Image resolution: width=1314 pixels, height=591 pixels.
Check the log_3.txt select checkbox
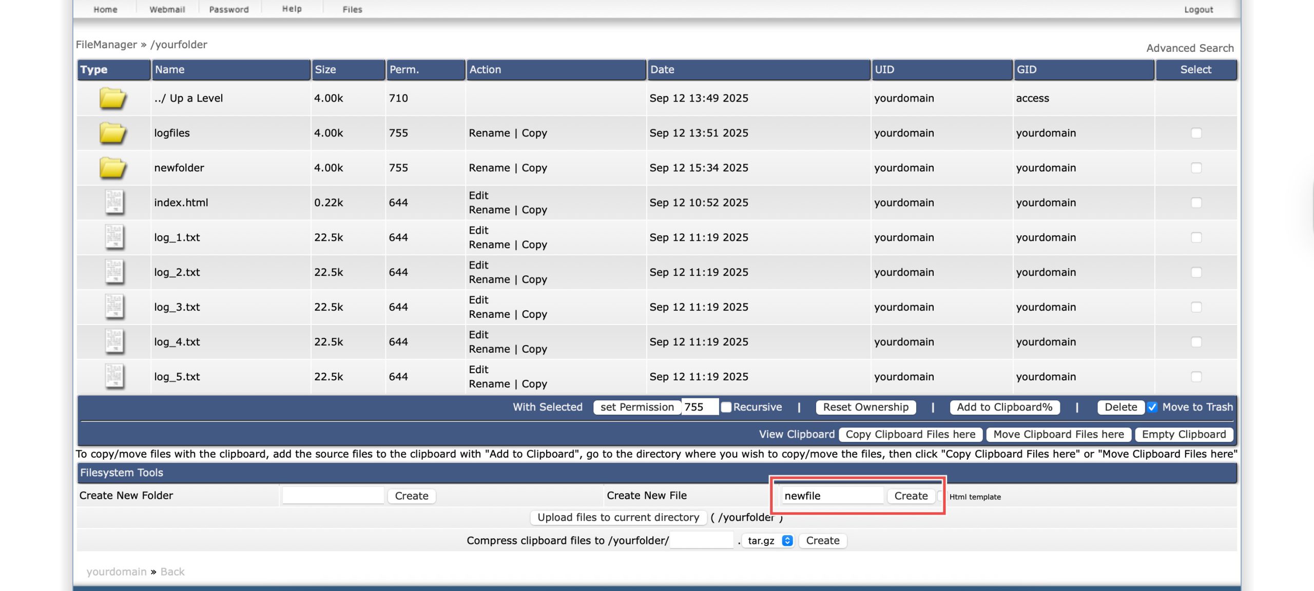[x=1196, y=307]
